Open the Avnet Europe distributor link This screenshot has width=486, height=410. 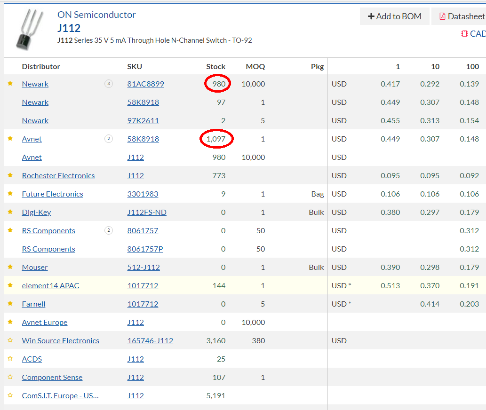tap(45, 323)
